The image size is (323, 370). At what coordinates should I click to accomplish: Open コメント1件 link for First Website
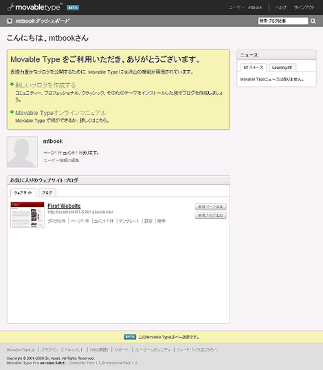click(104, 221)
